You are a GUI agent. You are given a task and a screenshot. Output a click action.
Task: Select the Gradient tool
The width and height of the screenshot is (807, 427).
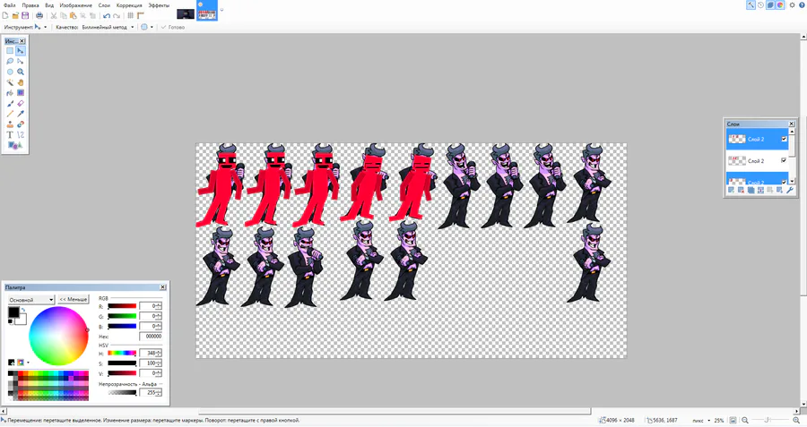tap(20, 93)
